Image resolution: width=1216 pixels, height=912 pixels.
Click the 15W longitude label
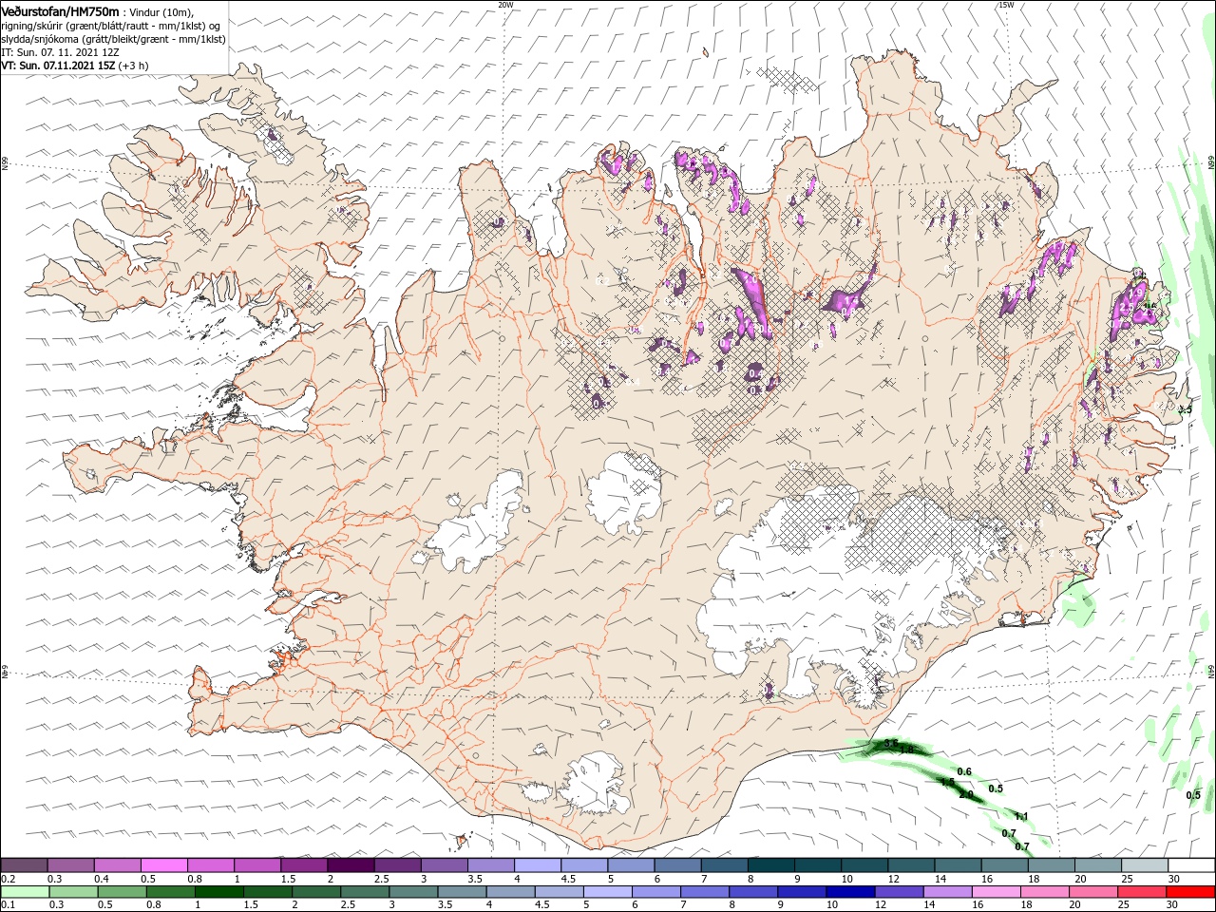(x=1006, y=5)
